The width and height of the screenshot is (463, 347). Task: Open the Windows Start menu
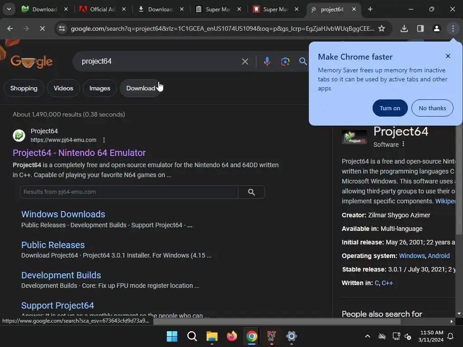[x=172, y=336]
